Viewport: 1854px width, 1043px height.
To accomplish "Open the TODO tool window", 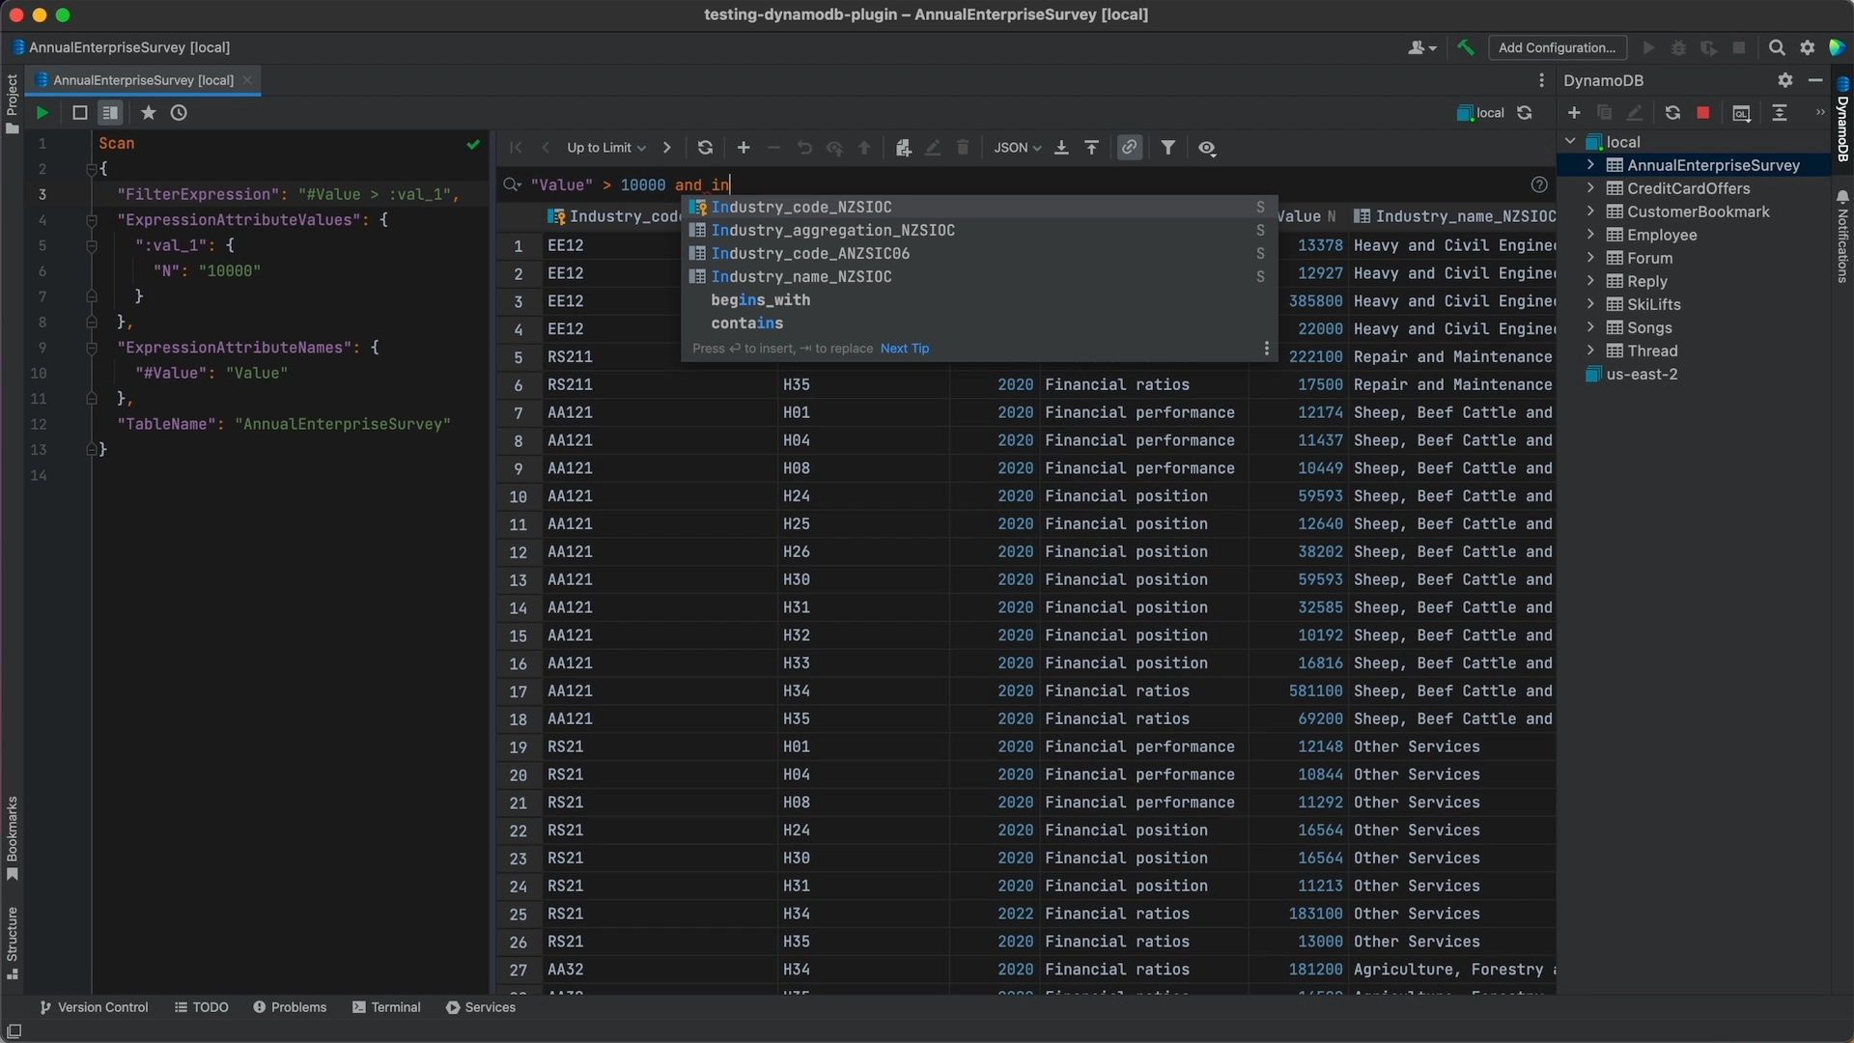I will (202, 1007).
